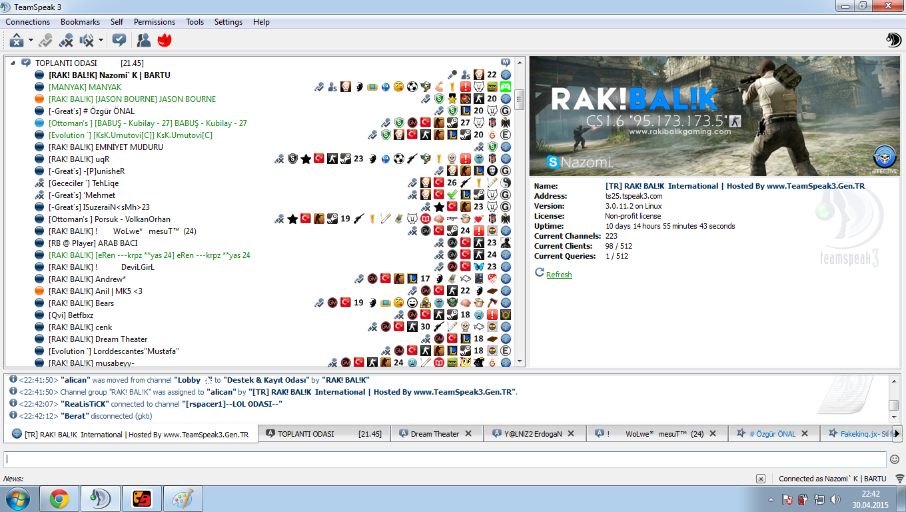Open Google Chrome from the taskbar
The image size is (906, 512).
59,499
